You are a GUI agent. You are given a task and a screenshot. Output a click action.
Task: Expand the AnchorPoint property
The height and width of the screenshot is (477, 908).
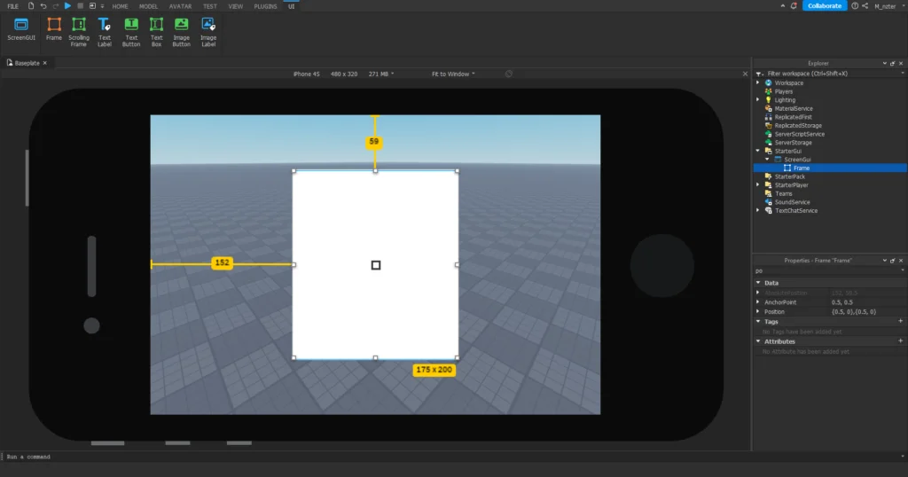click(x=758, y=302)
